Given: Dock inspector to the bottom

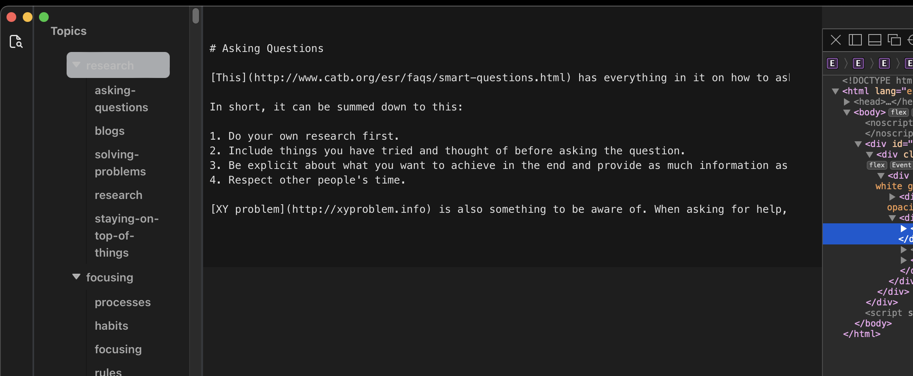Looking at the screenshot, I should pos(874,40).
